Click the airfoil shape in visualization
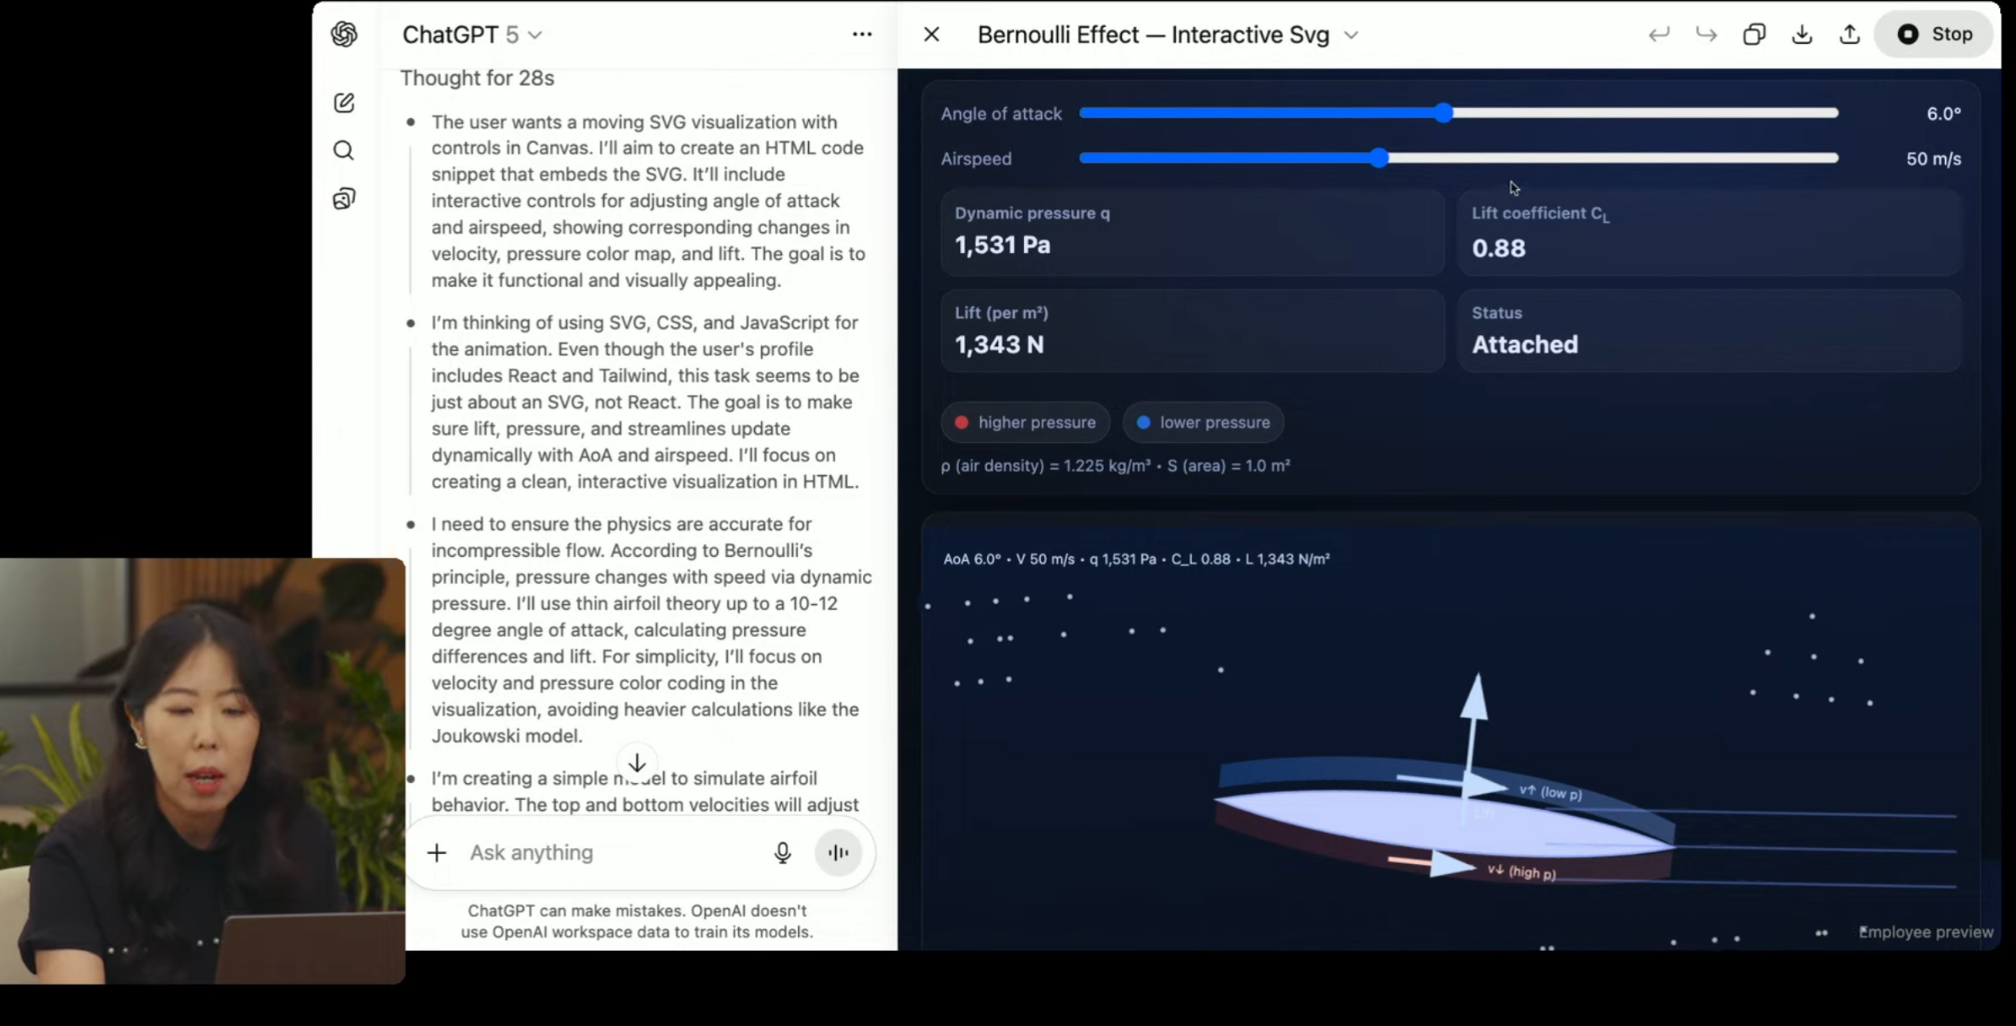Screen dimensions: 2016x1026 click(x=1444, y=823)
